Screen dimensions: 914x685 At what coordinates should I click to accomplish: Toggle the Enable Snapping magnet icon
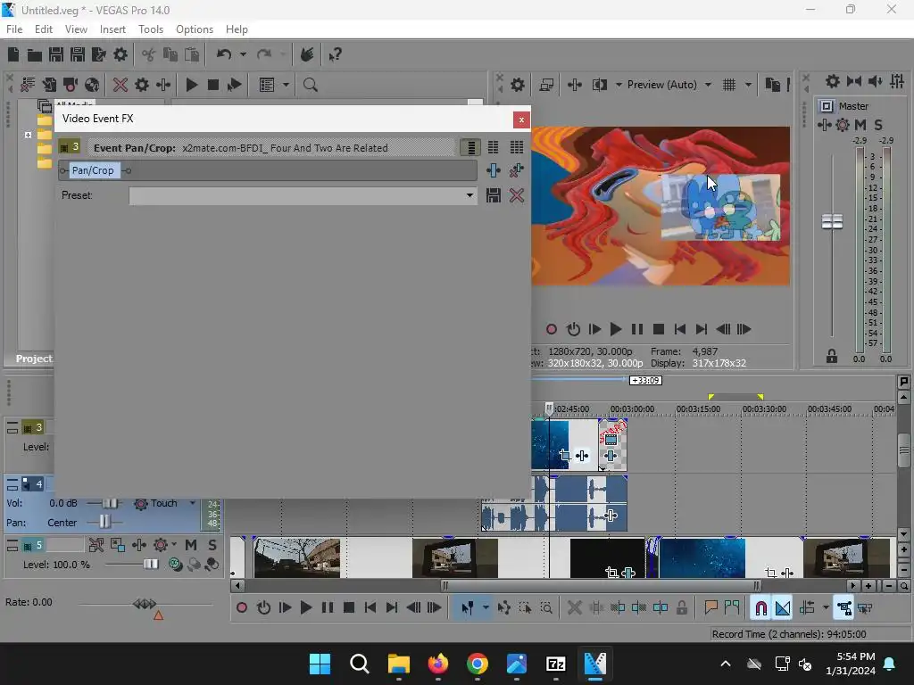pyautogui.click(x=760, y=608)
